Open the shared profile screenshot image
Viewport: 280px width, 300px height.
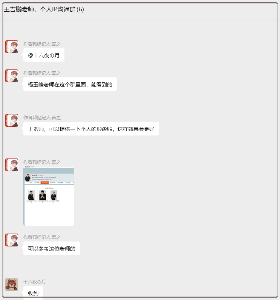(49, 196)
